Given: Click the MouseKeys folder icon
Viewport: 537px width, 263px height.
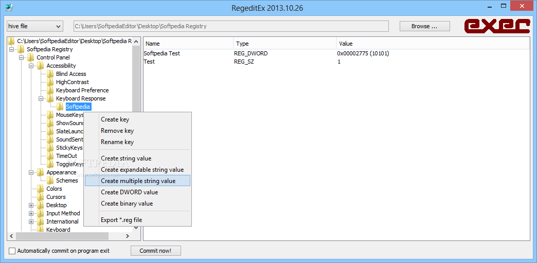Looking at the screenshot, I should pos(50,115).
